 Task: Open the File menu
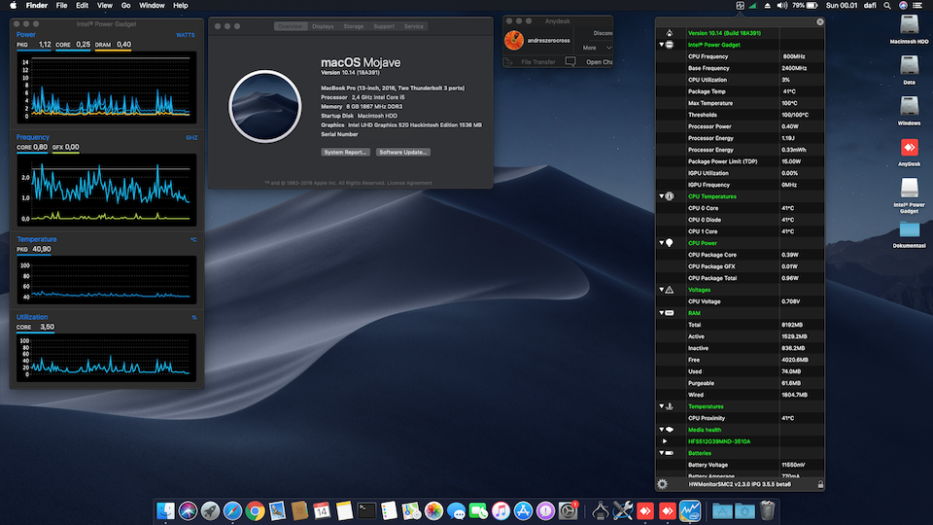tap(61, 6)
